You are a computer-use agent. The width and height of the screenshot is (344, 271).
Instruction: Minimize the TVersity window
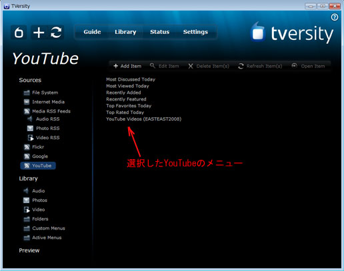click(311, 6)
